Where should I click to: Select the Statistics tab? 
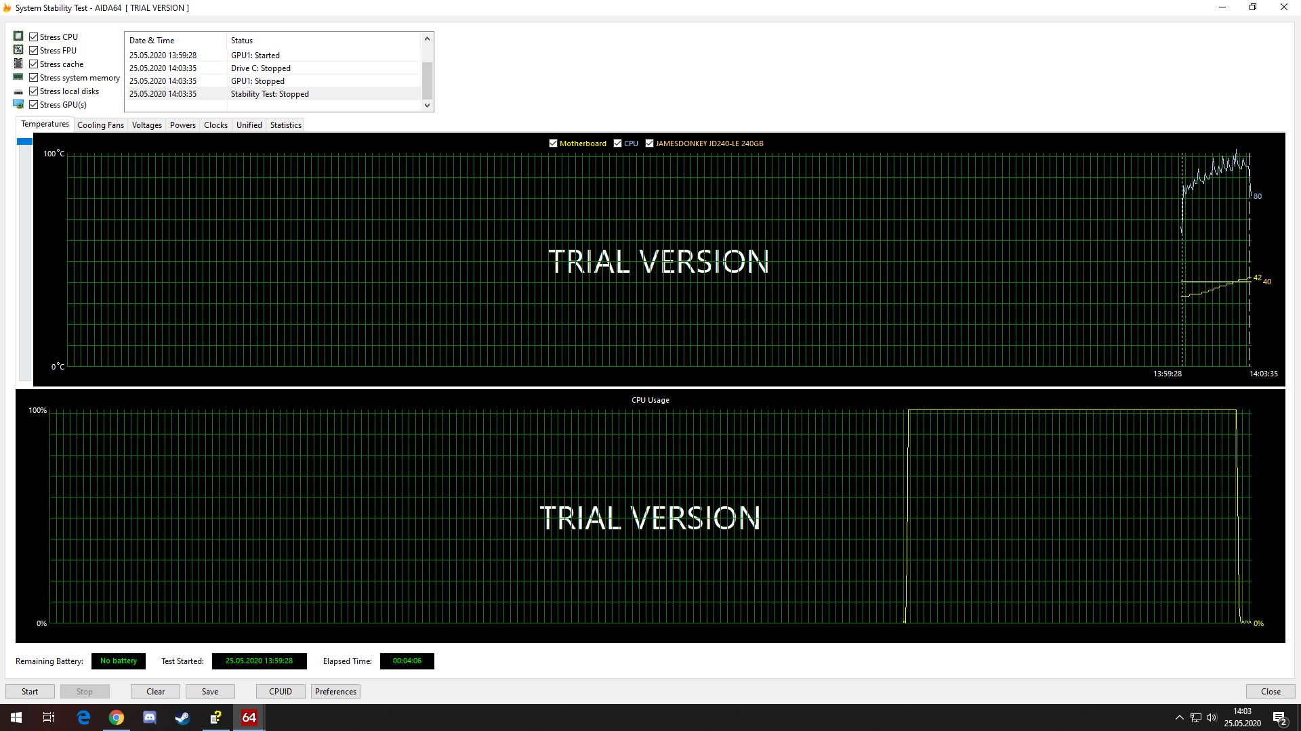click(285, 125)
